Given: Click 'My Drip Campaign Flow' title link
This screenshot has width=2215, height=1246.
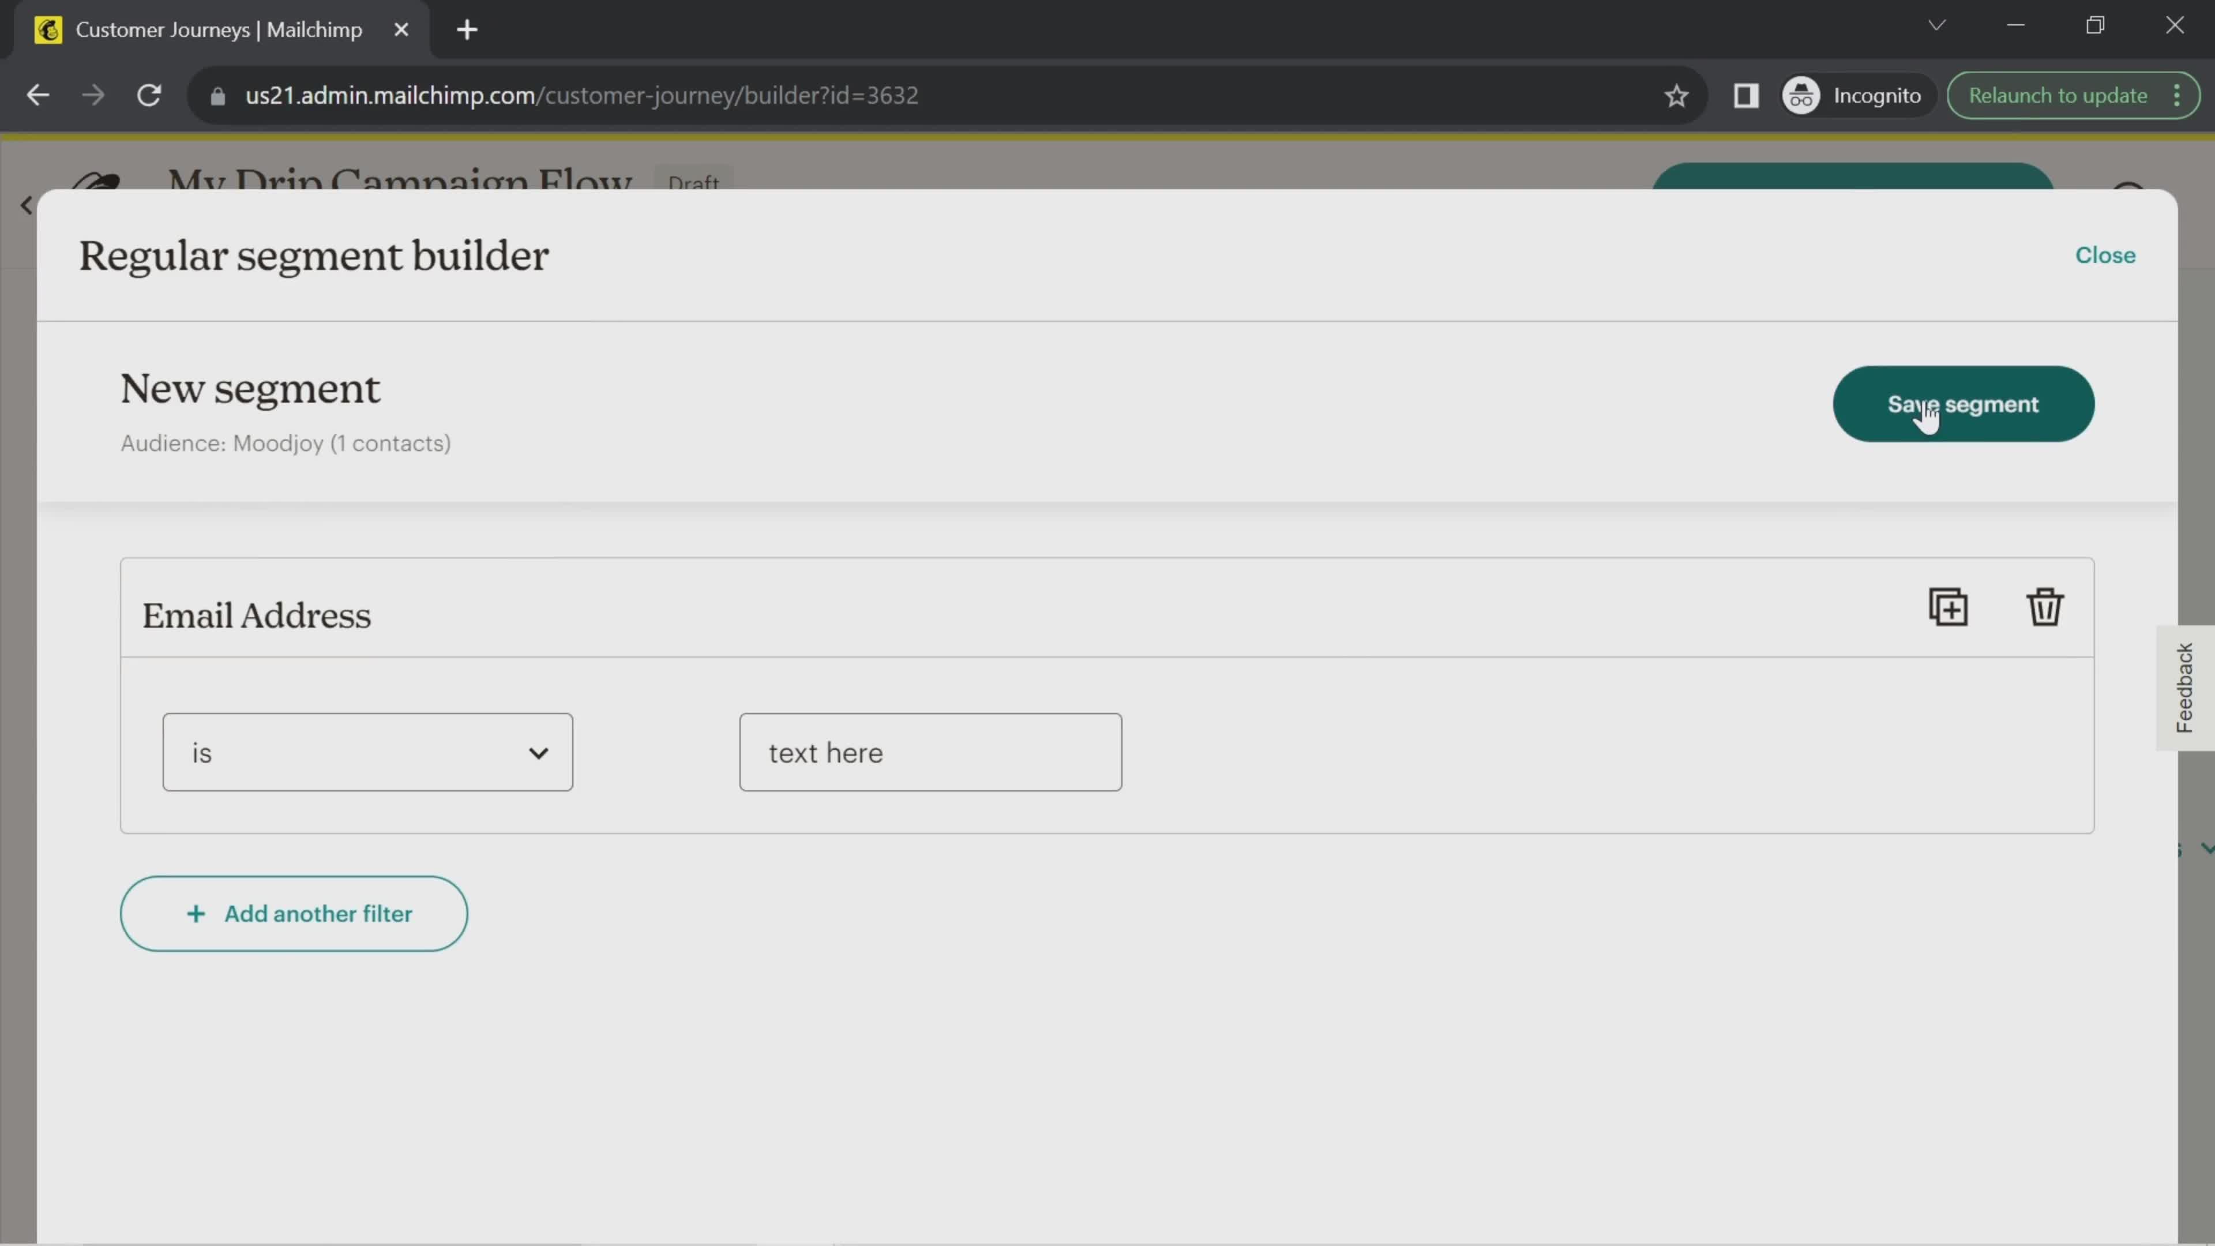Looking at the screenshot, I should click(x=400, y=182).
